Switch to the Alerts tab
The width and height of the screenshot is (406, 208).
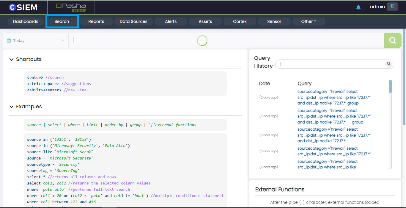[171, 21]
